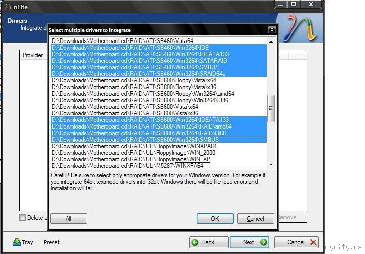Proceed with the Next button
This screenshot has width=365, height=254.
point(249,242)
